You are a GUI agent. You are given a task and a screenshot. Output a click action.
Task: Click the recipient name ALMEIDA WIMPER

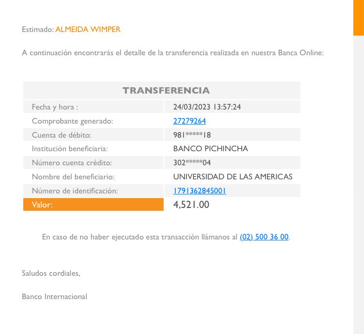coord(88,30)
